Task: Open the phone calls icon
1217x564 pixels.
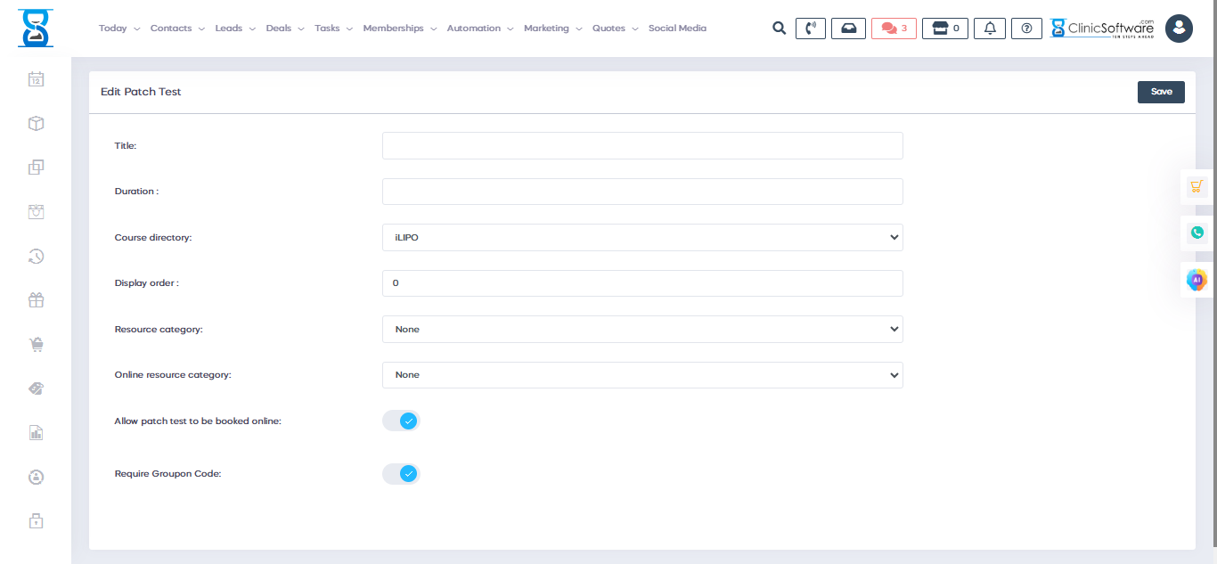Action: tap(810, 29)
